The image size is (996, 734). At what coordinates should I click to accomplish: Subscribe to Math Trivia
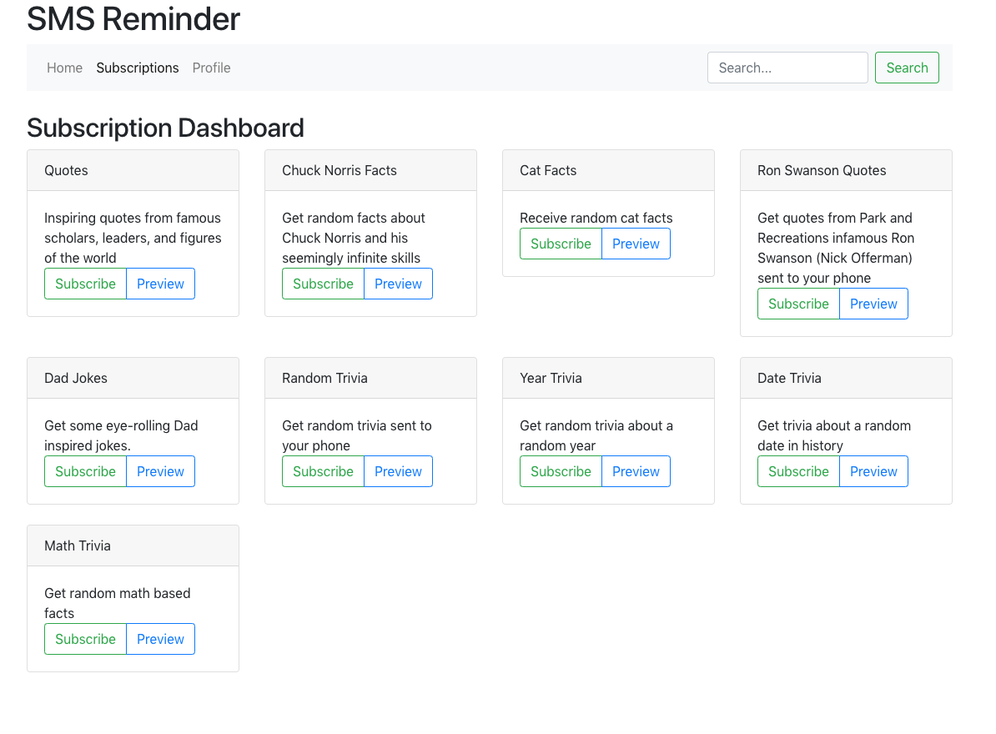coord(85,639)
